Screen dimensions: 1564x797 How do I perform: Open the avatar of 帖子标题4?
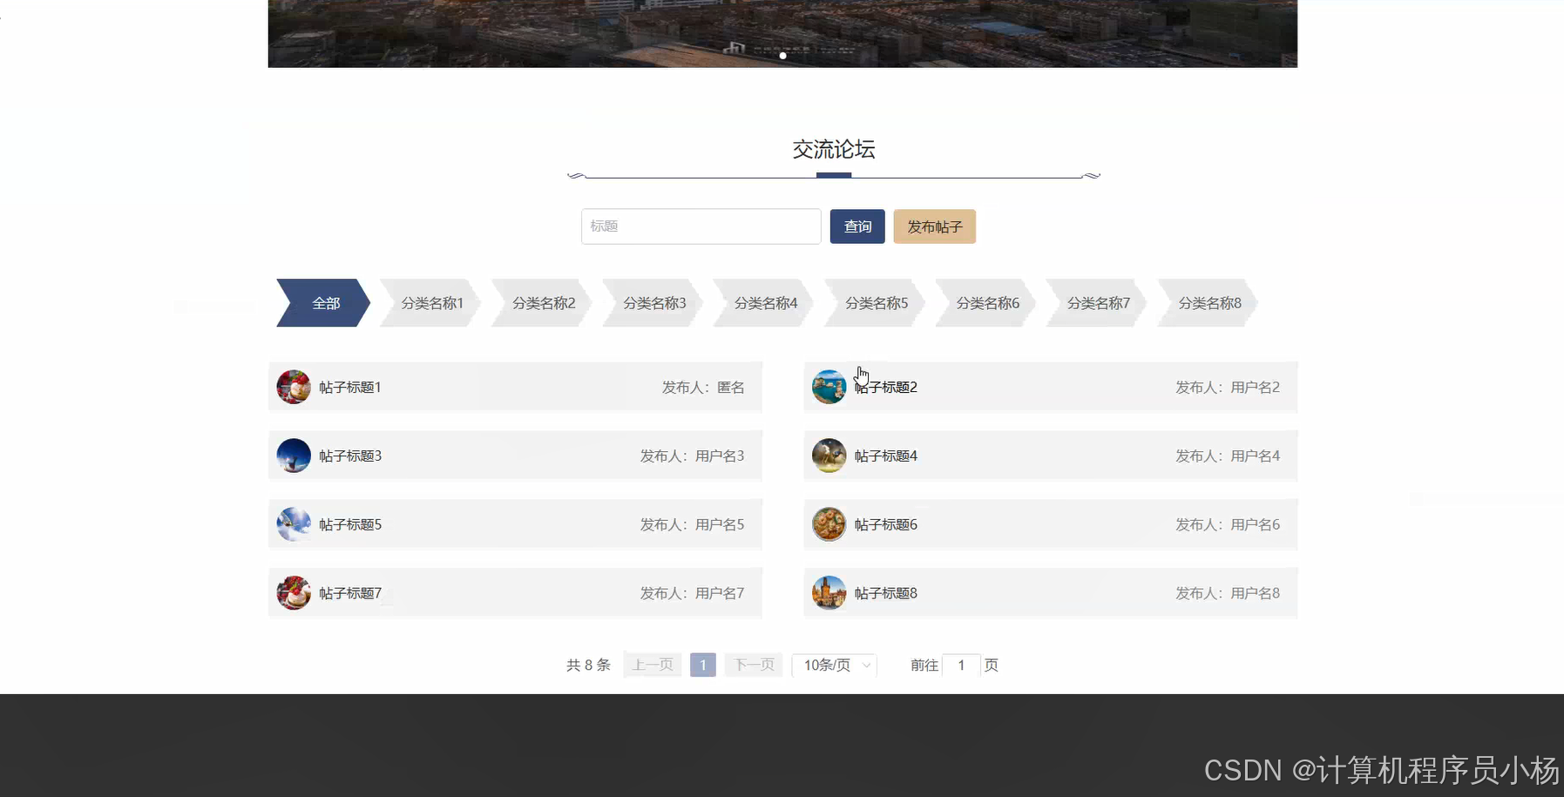[x=829, y=456]
